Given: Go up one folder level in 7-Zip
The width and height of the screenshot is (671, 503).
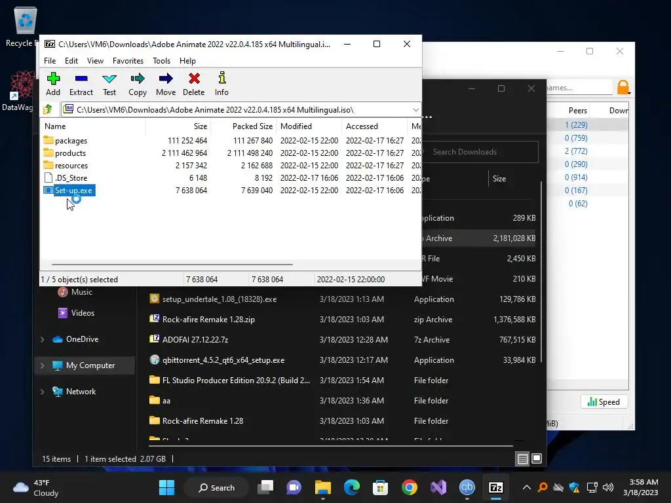Looking at the screenshot, I should [x=48, y=109].
